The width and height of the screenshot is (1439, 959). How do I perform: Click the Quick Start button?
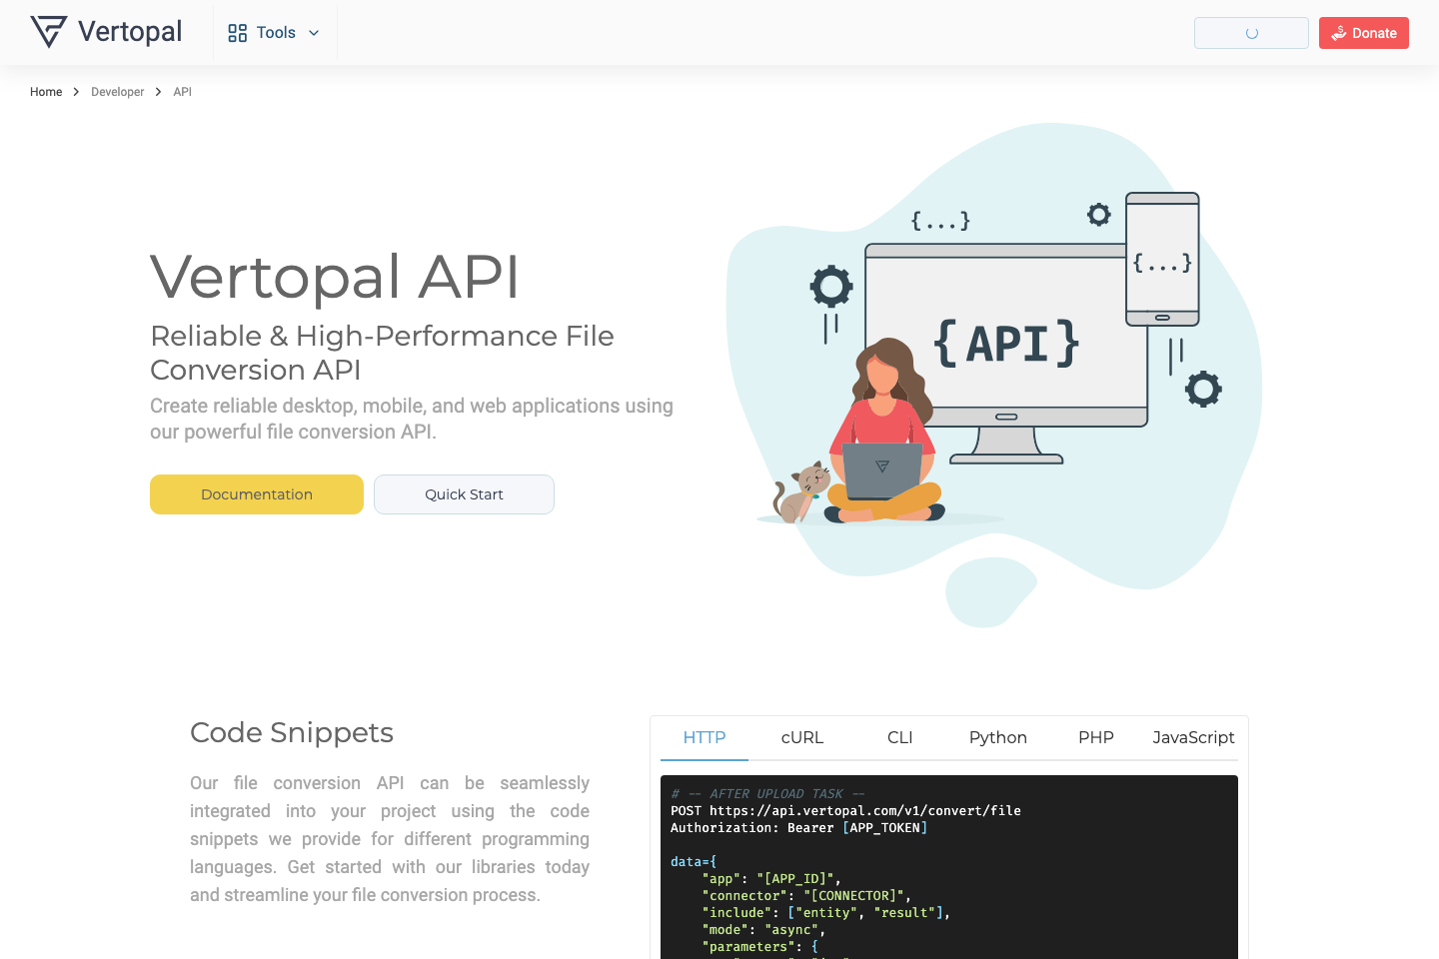(464, 494)
